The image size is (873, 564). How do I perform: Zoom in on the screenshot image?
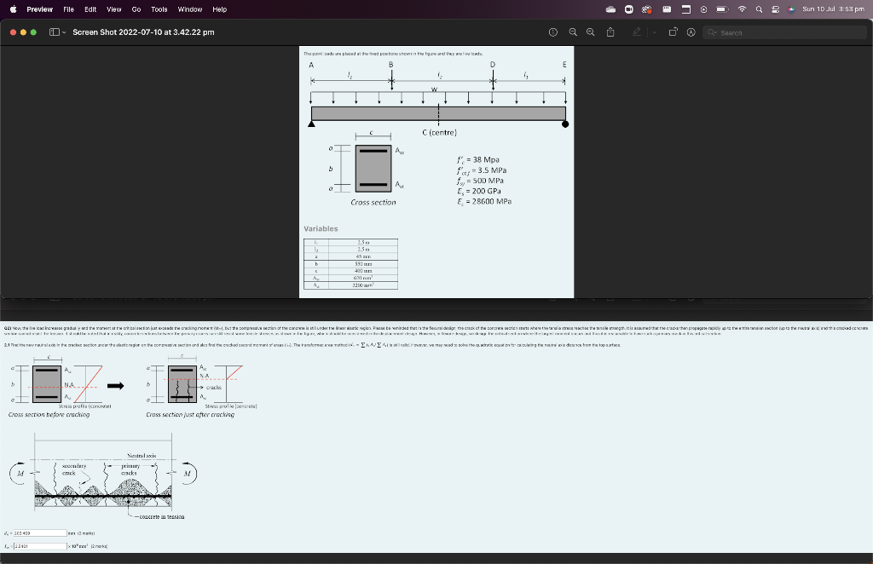tap(591, 32)
